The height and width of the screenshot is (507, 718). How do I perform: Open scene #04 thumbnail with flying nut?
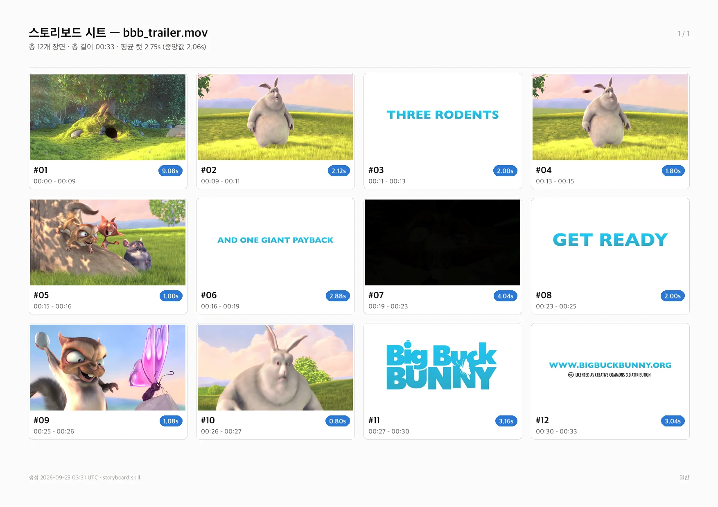click(610, 117)
